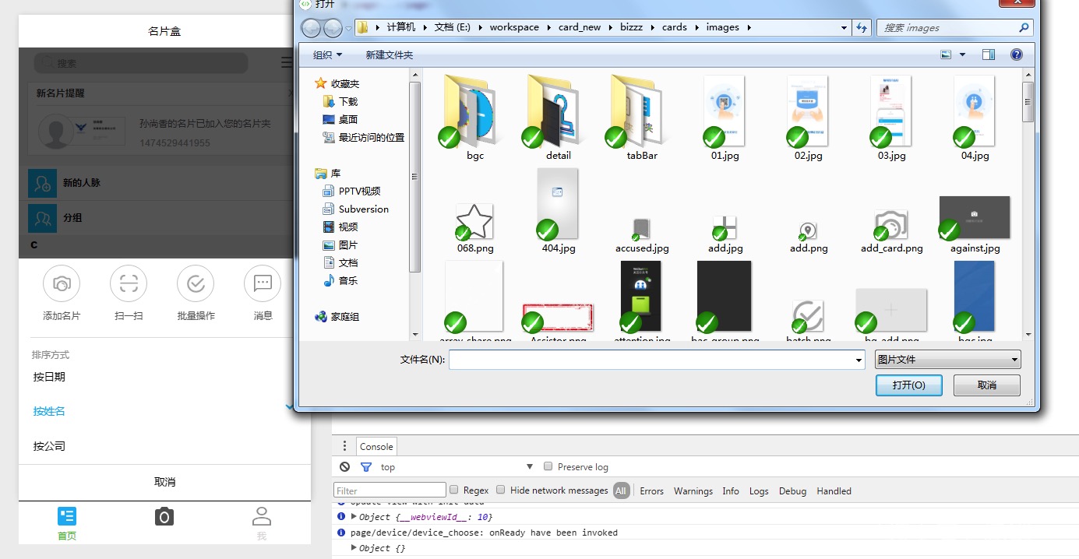
Task: Select the Errors filter in console
Action: click(651, 491)
